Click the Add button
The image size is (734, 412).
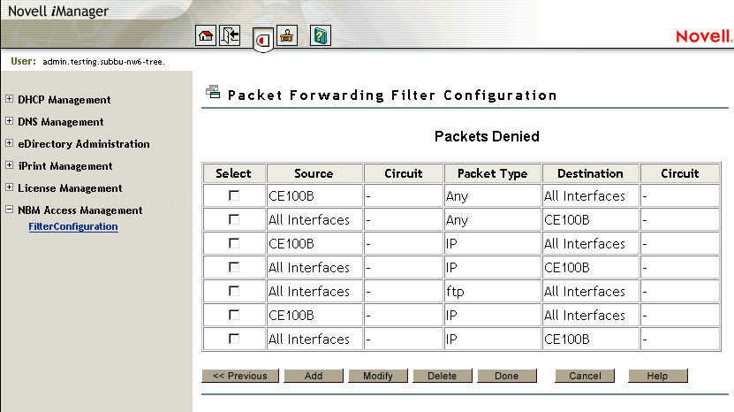[x=314, y=376]
